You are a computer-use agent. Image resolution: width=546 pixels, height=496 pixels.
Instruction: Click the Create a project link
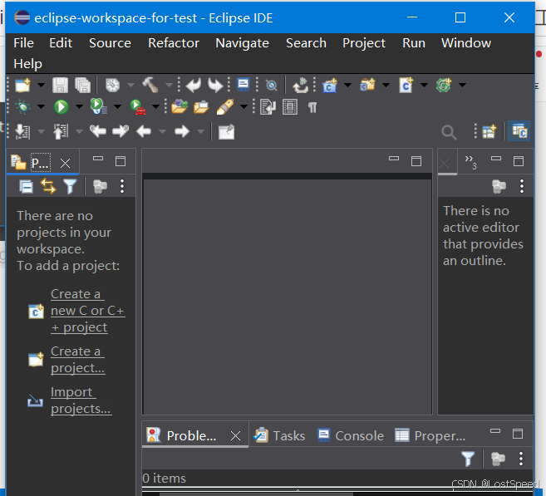pos(77,360)
